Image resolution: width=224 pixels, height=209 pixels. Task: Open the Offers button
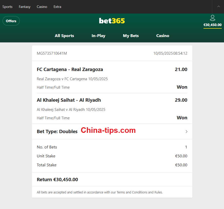pyautogui.click(x=11, y=21)
